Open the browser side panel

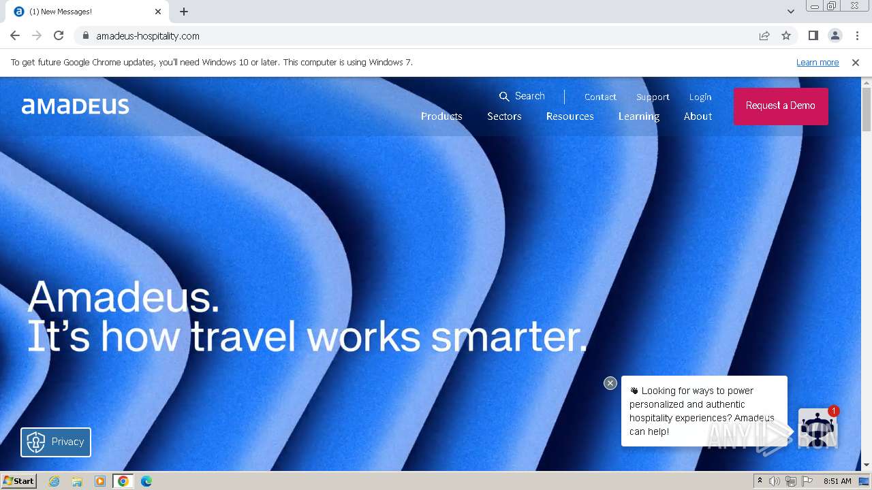pos(813,35)
